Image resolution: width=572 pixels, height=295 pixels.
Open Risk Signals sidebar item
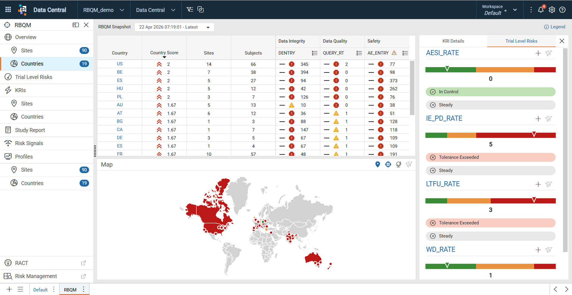pos(46,143)
